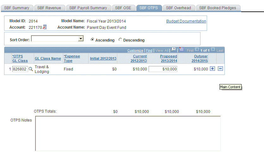Open the SBF Payroll Summary tab
Viewport: 264px width, 152px height.
click(x=88, y=8)
